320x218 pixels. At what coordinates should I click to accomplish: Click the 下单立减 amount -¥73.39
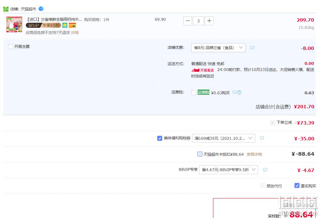click(x=305, y=123)
